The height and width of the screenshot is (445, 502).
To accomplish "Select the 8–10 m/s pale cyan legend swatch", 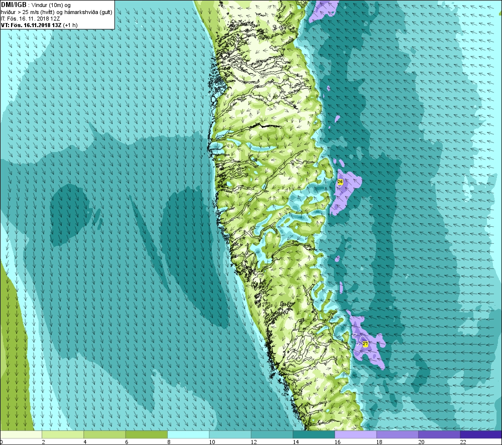I will (x=188, y=434).
